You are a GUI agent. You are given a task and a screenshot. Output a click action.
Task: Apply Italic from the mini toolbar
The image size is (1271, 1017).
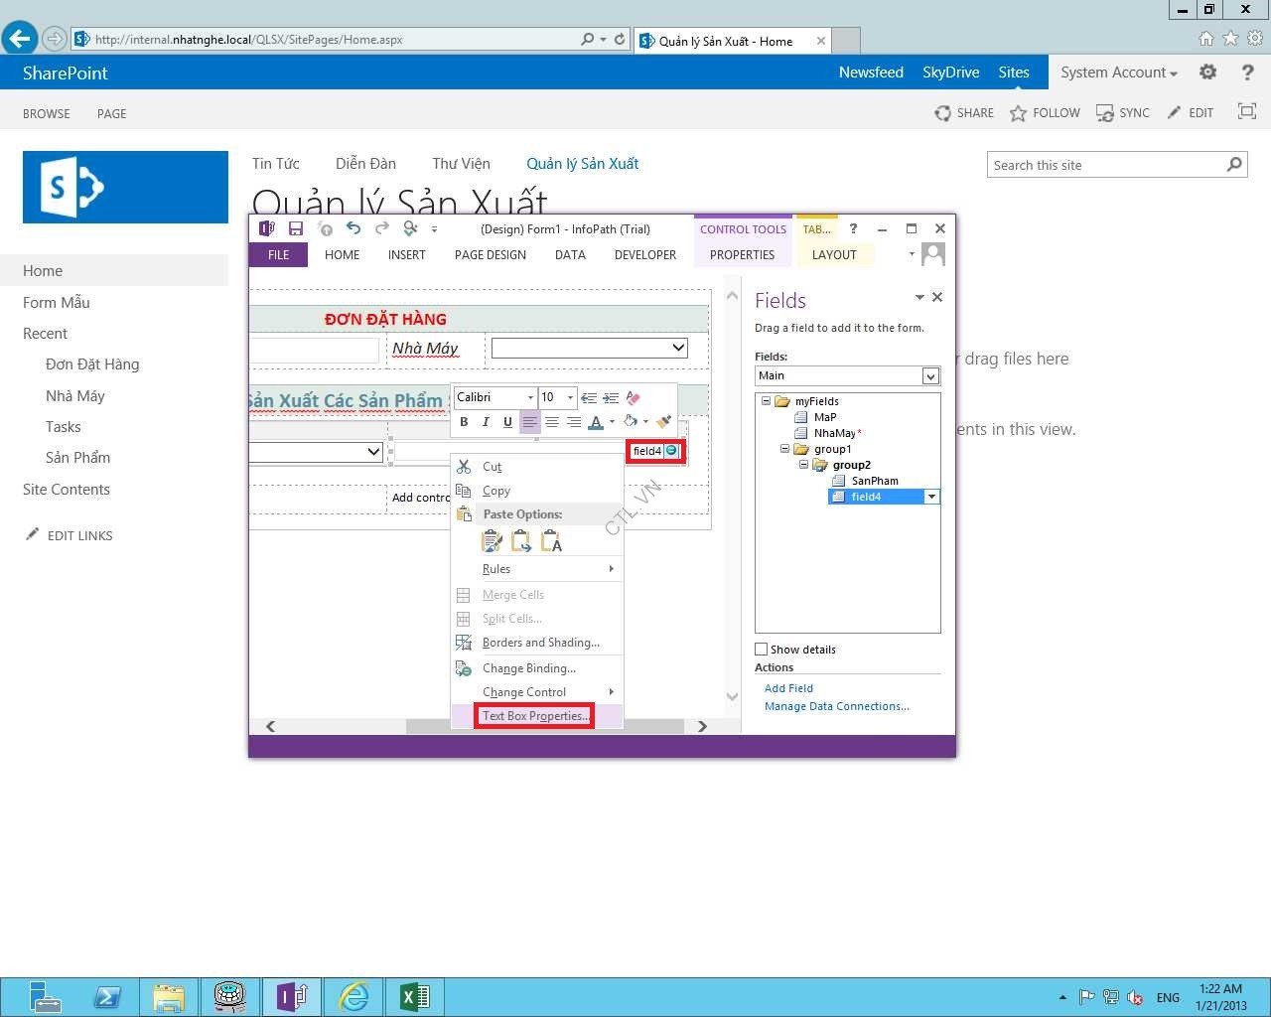pyautogui.click(x=486, y=422)
